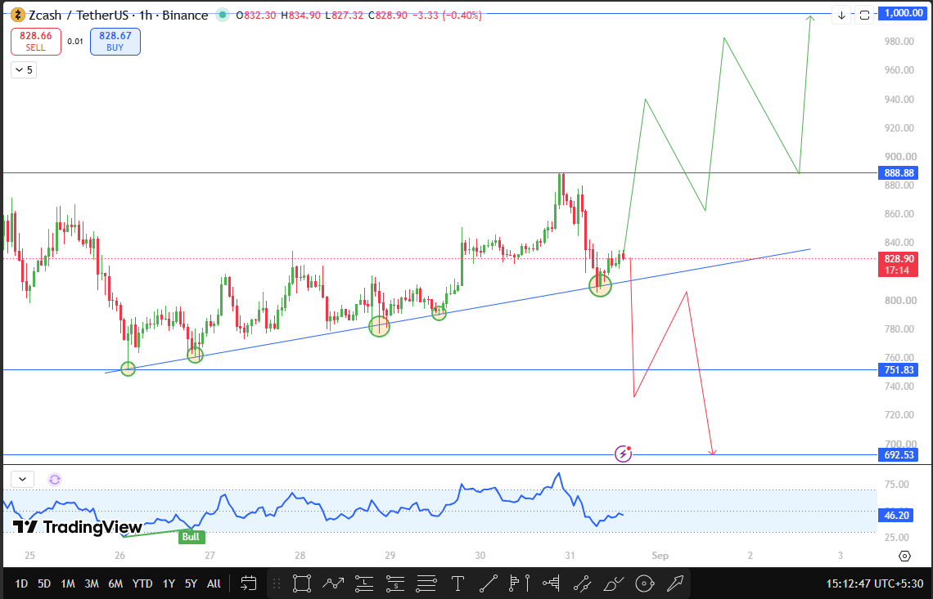Select the Short Position tool
The width and height of the screenshot is (933, 599).
tap(395, 583)
